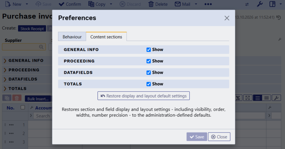
Task: Click the Stock Receipt create button
Action: coord(32,29)
